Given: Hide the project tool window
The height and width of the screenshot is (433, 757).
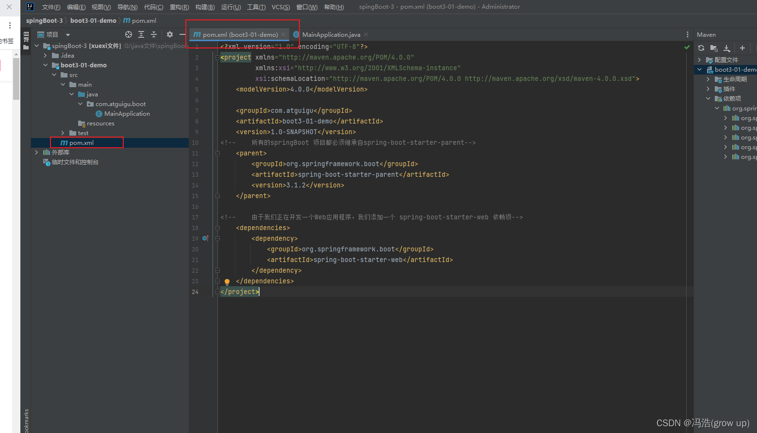Looking at the screenshot, I should coord(182,34).
